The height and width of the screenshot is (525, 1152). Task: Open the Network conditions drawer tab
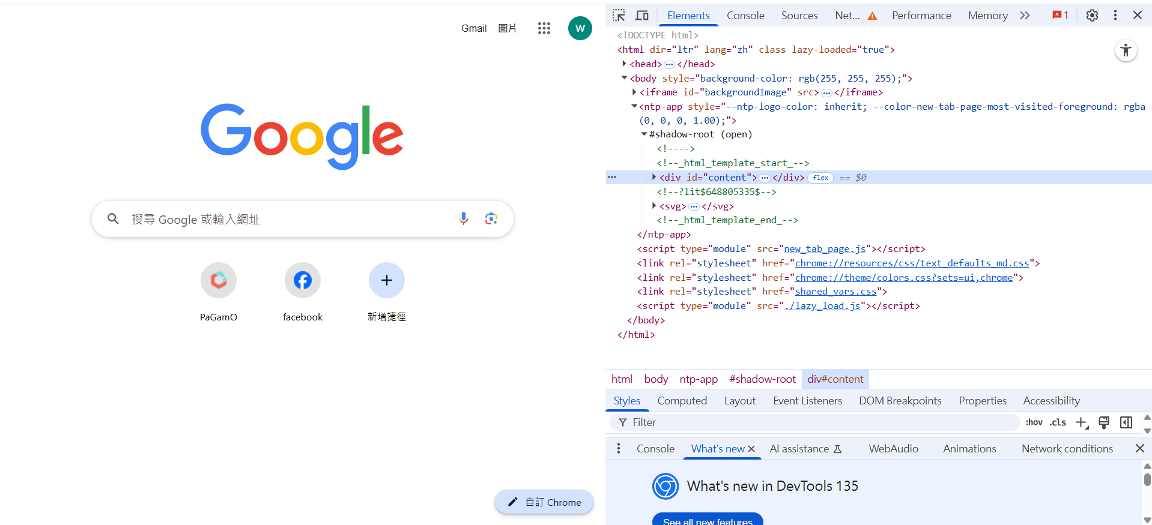pos(1067,449)
